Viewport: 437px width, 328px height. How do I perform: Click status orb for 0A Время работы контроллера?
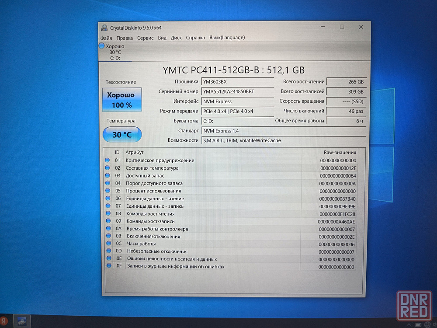click(x=108, y=228)
